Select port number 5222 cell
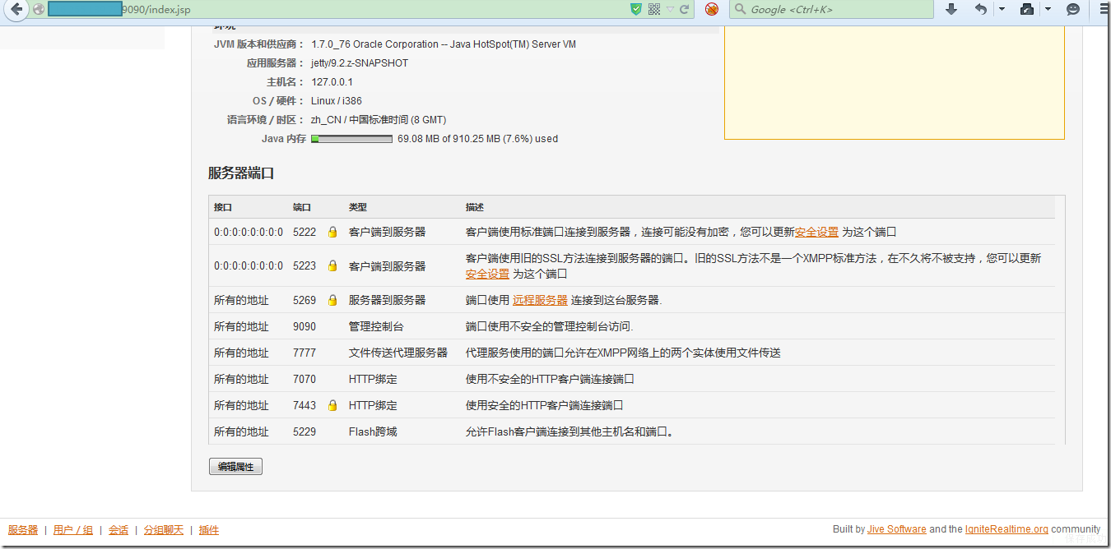The width and height of the screenshot is (1111, 549). (304, 232)
